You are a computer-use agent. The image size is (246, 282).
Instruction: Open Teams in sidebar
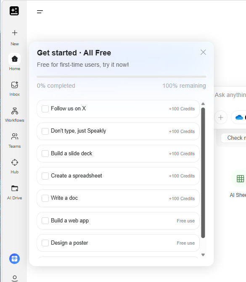pyautogui.click(x=15, y=141)
